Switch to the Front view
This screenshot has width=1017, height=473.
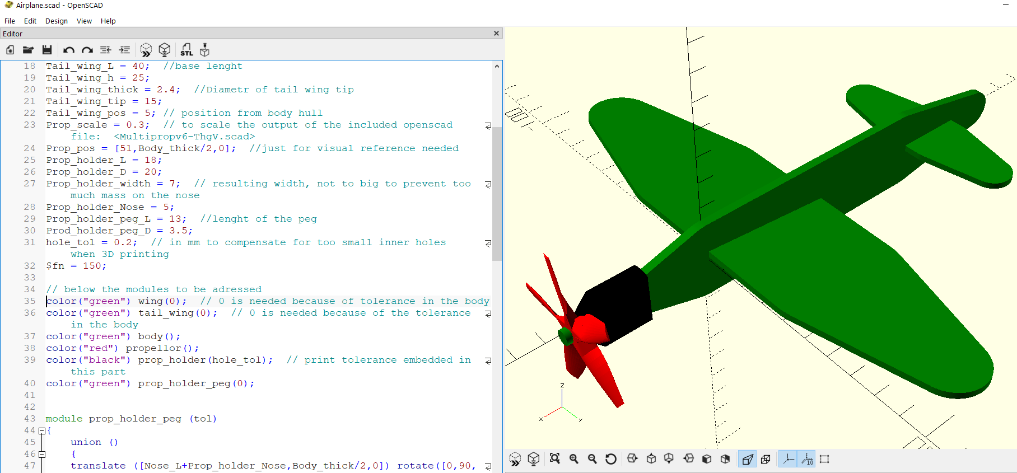707,459
